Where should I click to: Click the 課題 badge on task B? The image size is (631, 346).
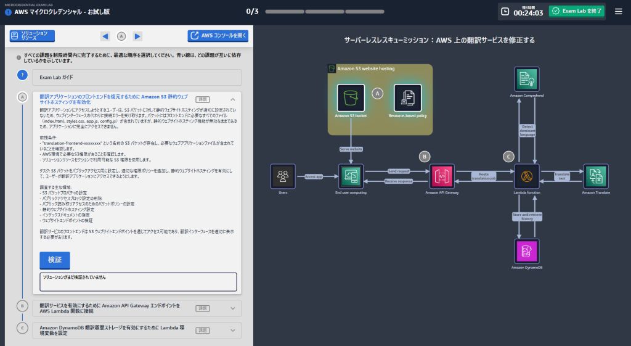pos(202,308)
